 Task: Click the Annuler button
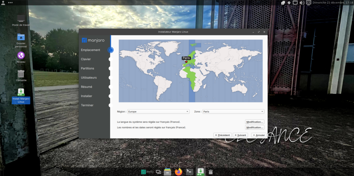(259, 135)
